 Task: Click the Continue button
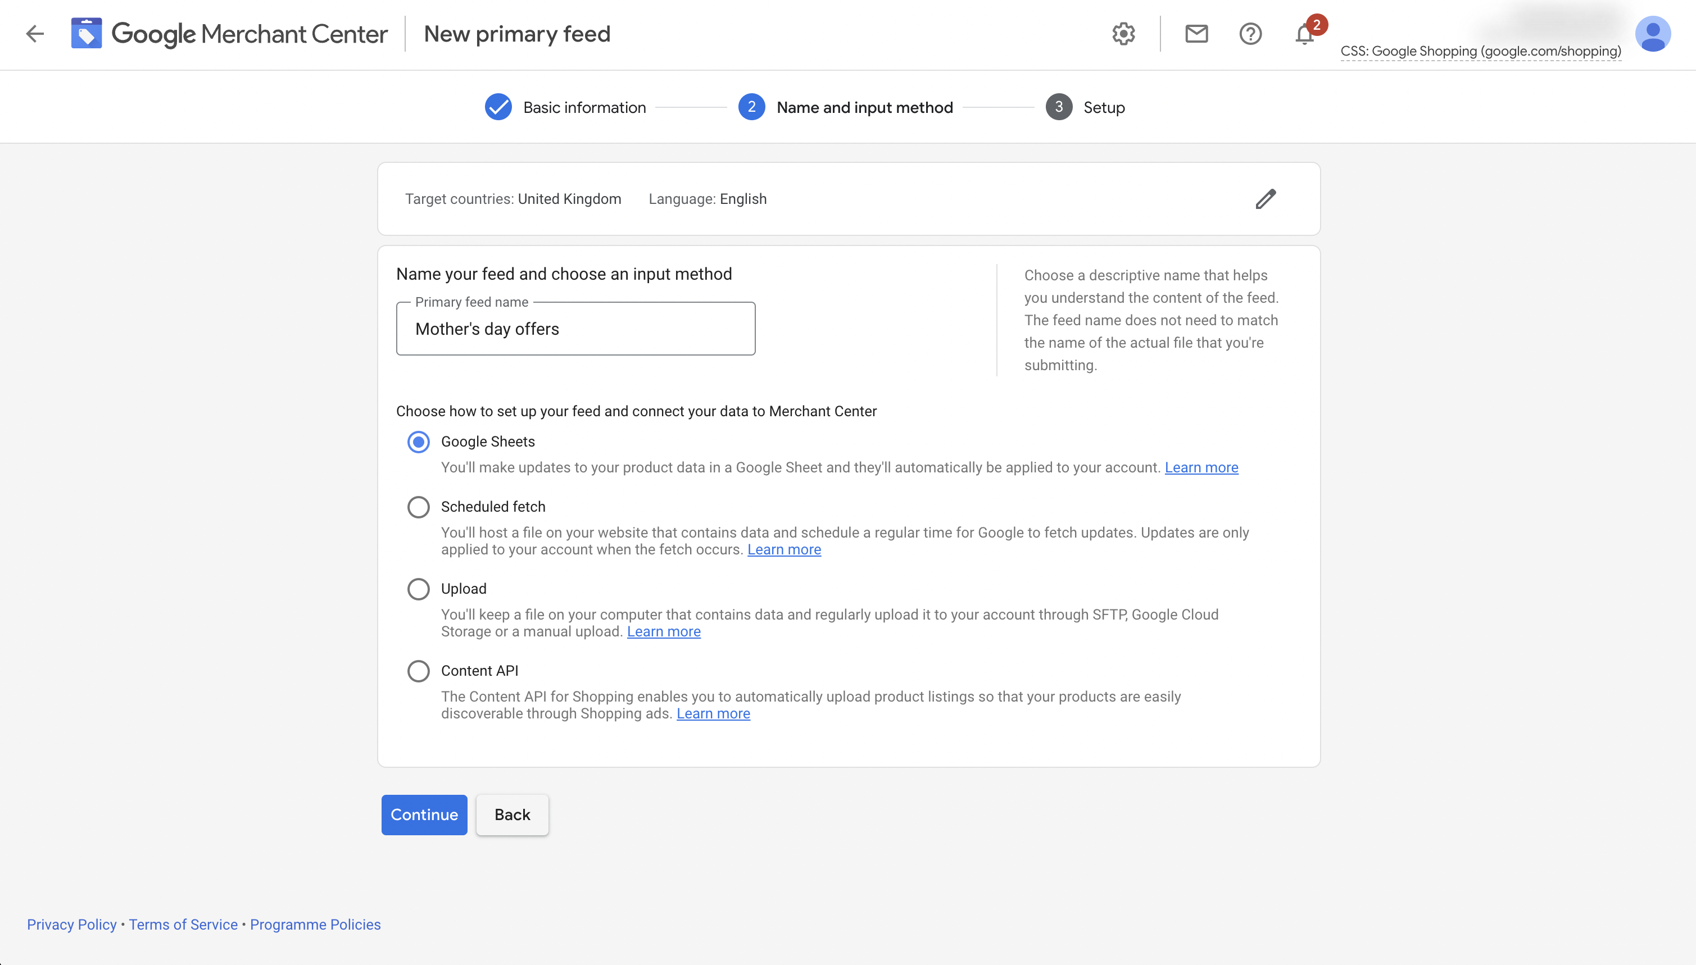coord(424,814)
